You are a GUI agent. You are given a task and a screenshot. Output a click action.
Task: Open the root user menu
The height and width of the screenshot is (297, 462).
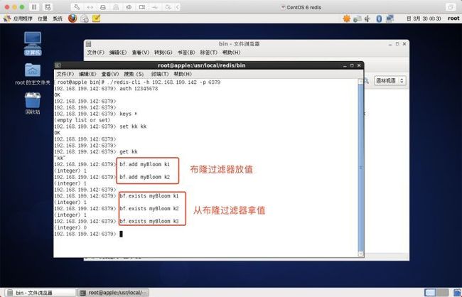[453, 18]
